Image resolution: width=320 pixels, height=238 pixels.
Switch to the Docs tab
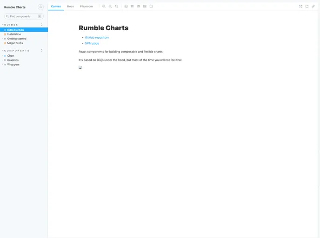70,7
